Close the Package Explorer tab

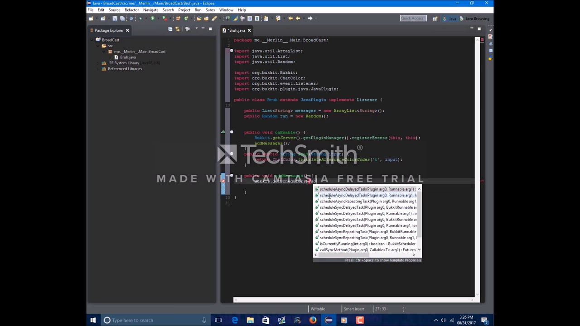click(127, 30)
